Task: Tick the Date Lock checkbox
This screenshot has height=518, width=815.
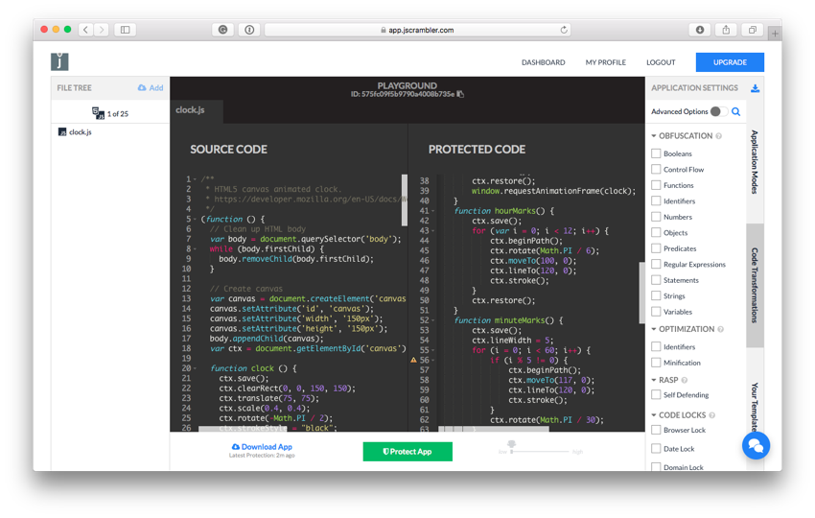Action: (656, 448)
